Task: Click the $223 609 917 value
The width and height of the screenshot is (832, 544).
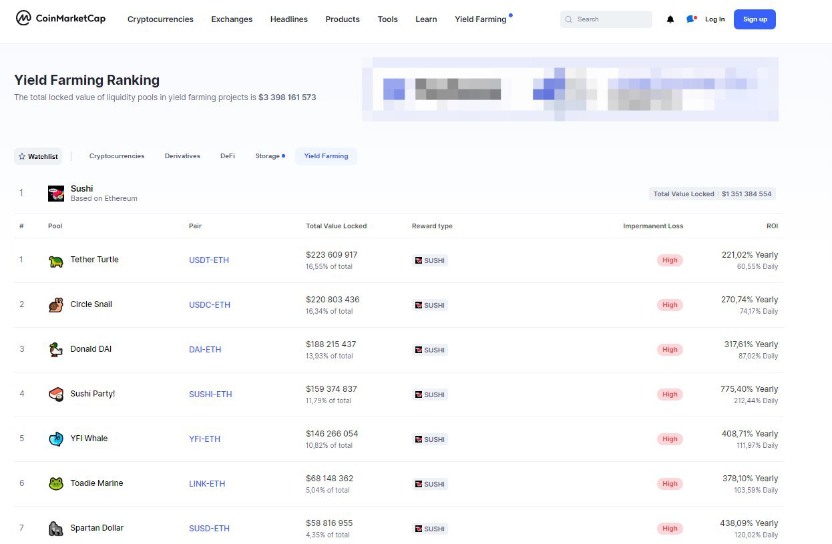Action: 332,255
